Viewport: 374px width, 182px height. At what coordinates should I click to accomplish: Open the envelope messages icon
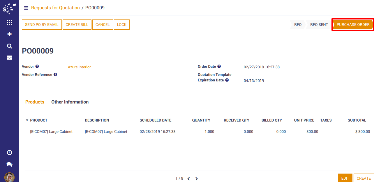tap(9, 58)
